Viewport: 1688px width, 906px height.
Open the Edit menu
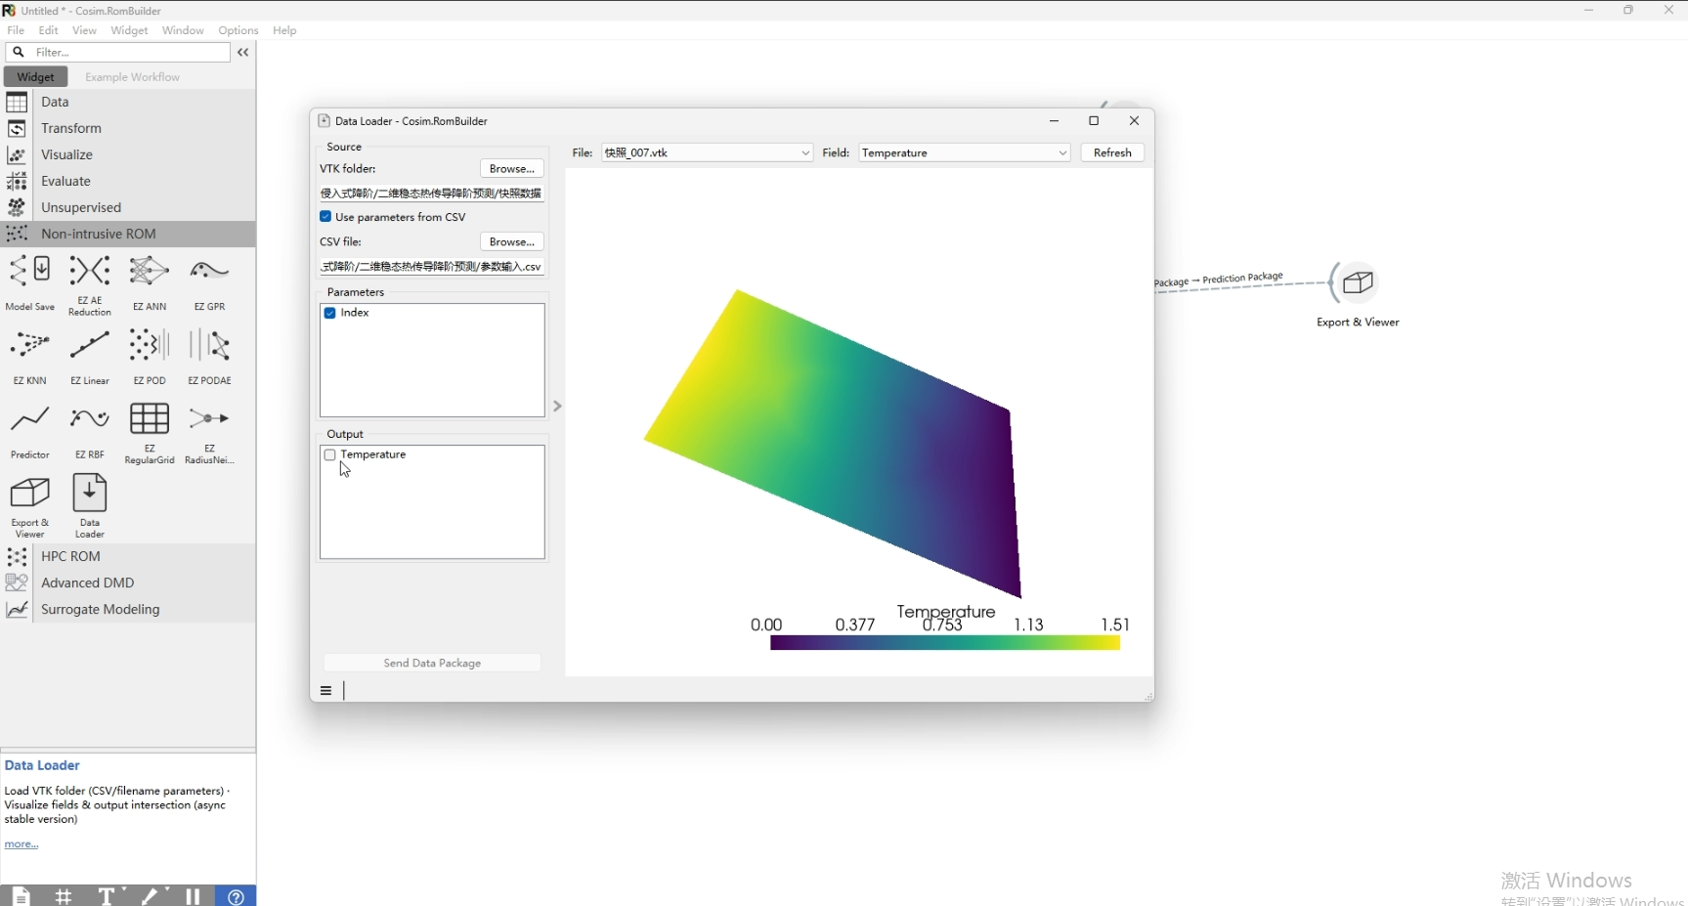pos(49,30)
